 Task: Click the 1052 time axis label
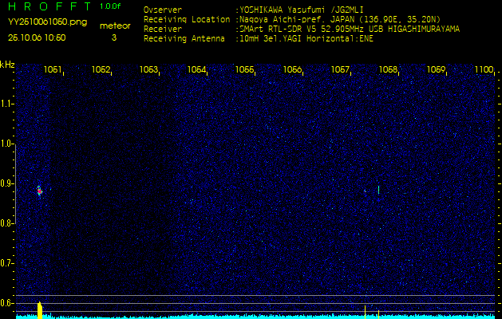pos(101,69)
